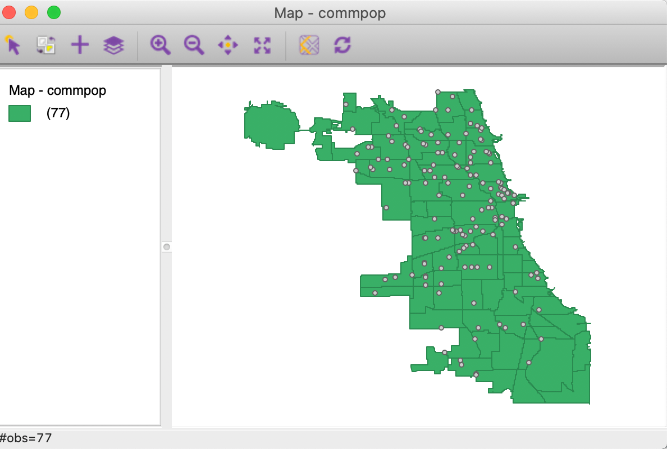
Task: Open the Map Layer Settings stack icon
Action: pyautogui.click(x=113, y=45)
